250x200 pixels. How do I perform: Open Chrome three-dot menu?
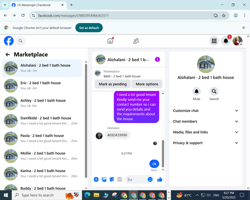coord(244,15)
